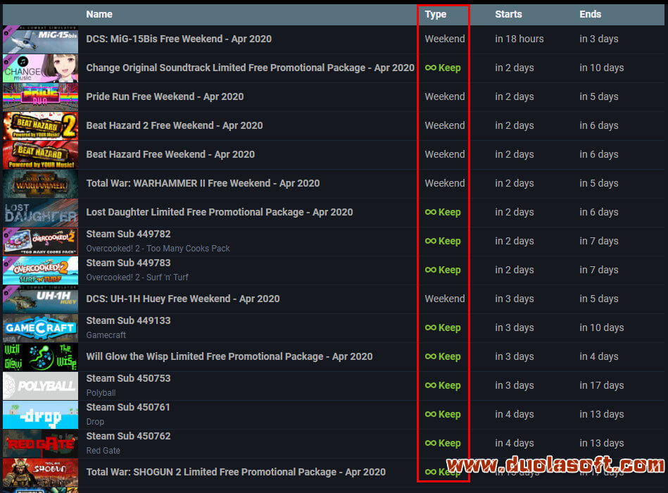The height and width of the screenshot is (493, 668).
Task: Open DCS: UH-1H Huey Free Weekend link
Action: 183,299
